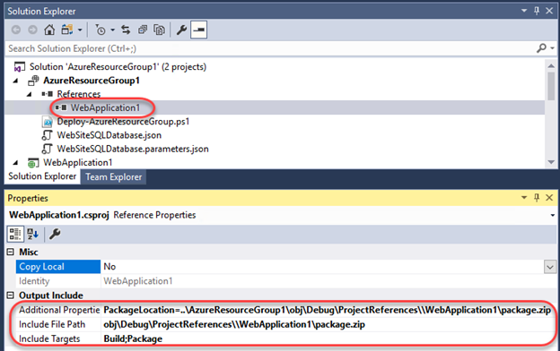Select Solution 'AzureResourceGroup1' node
The height and width of the screenshot is (351, 560).
point(118,66)
